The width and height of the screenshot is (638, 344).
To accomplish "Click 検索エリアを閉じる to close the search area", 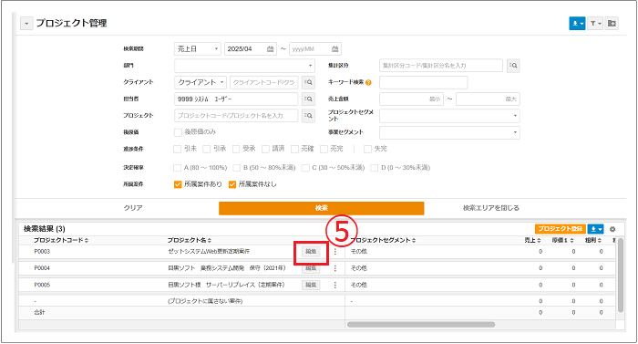I will coord(490,208).
